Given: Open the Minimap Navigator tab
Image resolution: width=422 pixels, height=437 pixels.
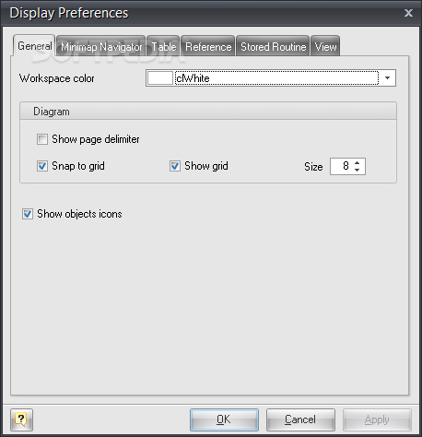Looking at the screenshot, I should [x=101, y=47].
